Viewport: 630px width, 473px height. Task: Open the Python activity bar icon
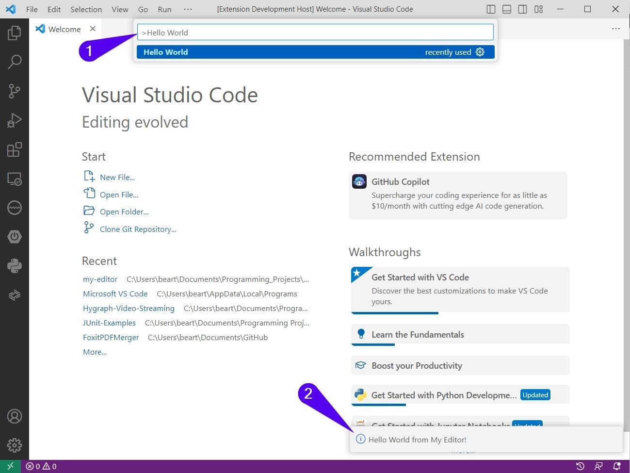[x=15, y=266]
